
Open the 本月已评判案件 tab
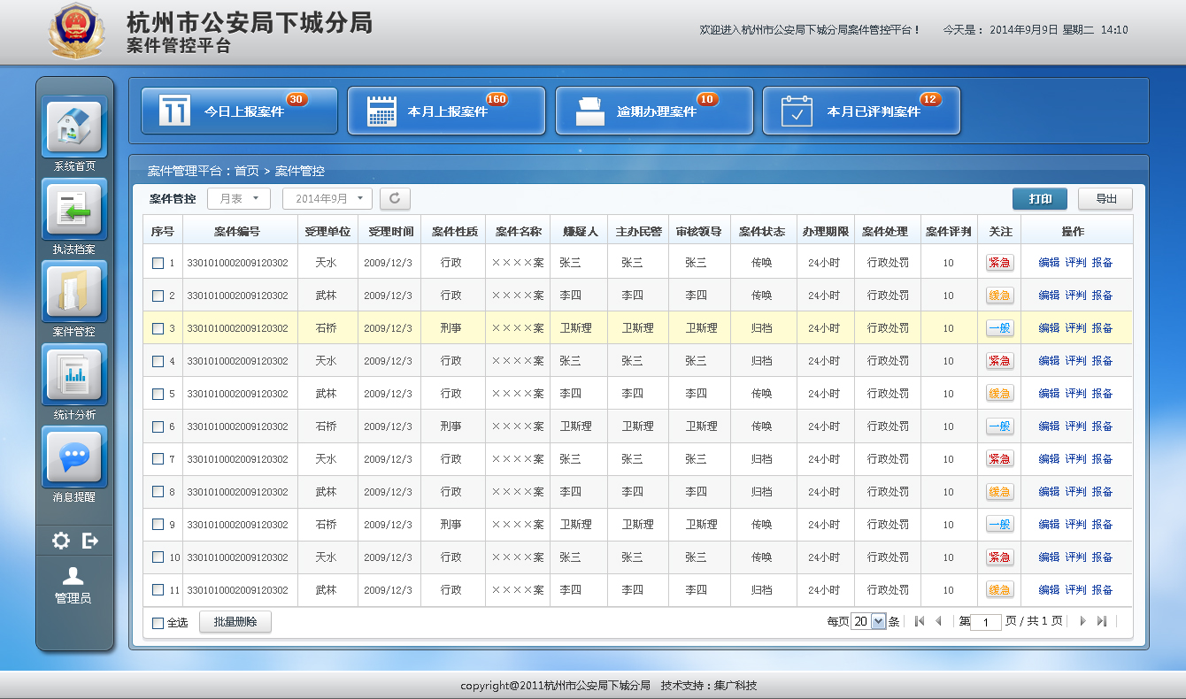tap(861, 111)
